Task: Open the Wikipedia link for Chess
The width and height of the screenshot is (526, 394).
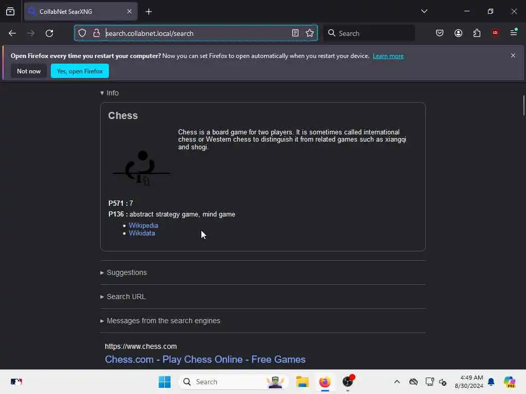Action: tap(143, 226)
